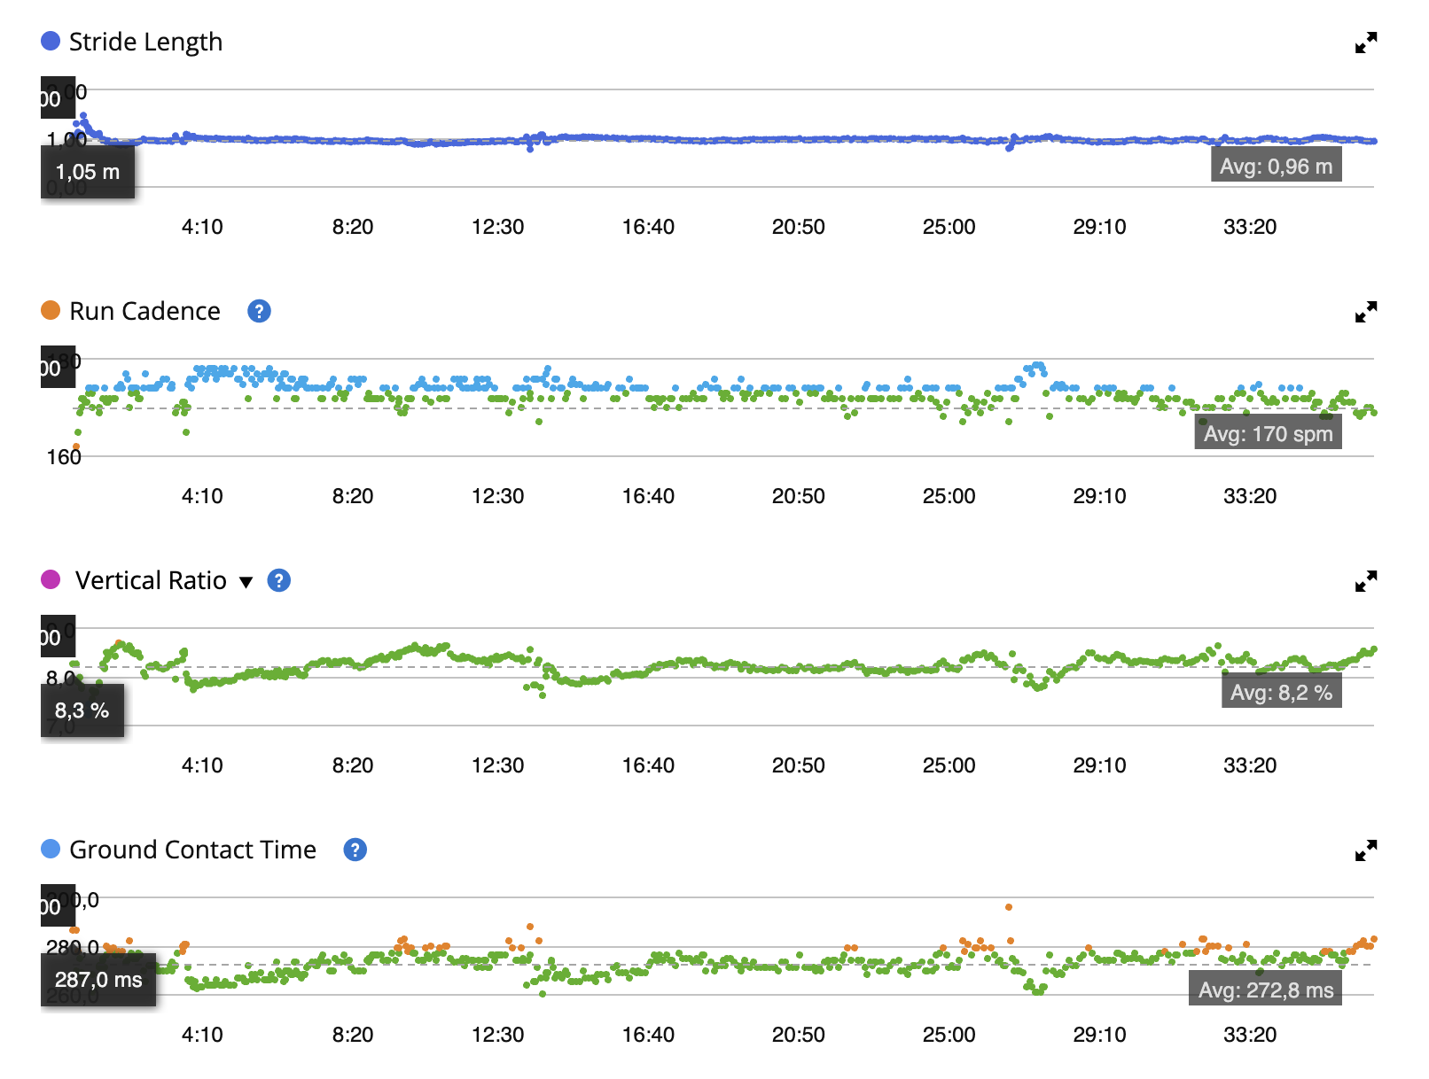Image resolution: width=1429 pixels, height=1079 pixels.
Task: Open help for Ground Contact Time
Action: [x=355, y=850]
